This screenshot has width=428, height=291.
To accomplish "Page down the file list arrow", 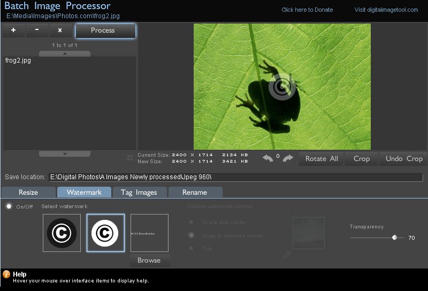I will tap(65, 154).
